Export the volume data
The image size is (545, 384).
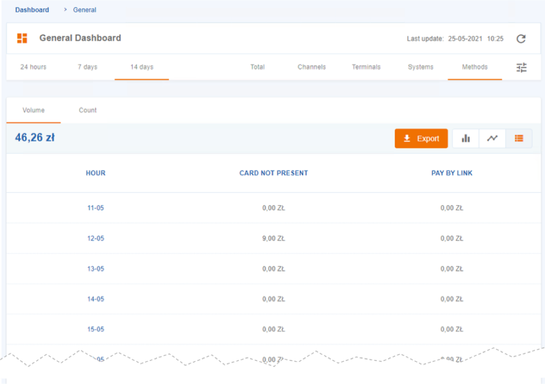tap(421, 139)
